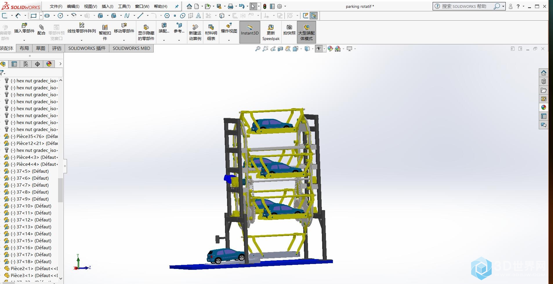The height and width of the screenshot is (284, 553).
Task: Click 更新 Speedpak button
Action: [x=271, y=32]
